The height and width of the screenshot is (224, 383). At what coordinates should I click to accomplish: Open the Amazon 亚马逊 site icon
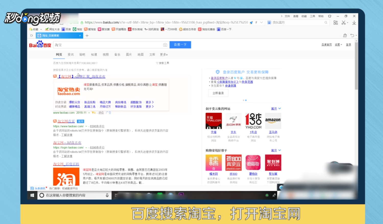tap(273, 121)
